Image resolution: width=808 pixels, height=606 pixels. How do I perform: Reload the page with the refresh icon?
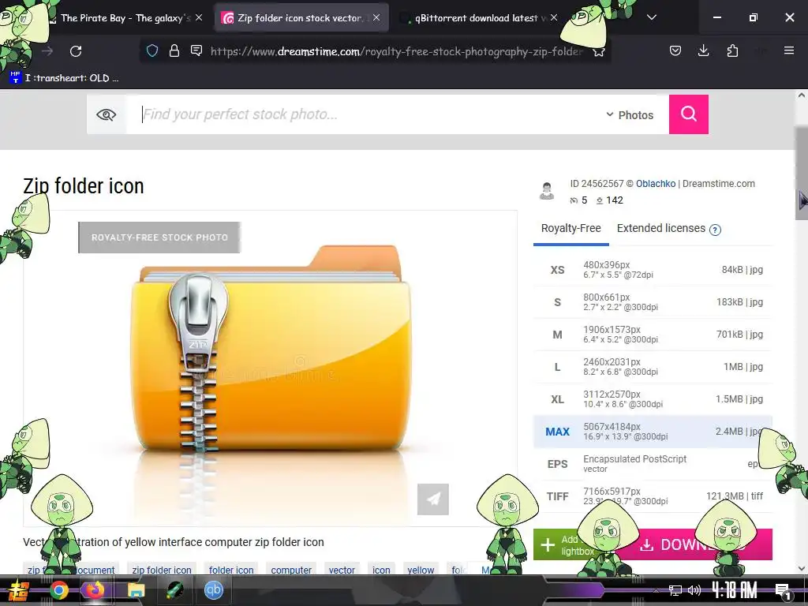tap(76, 51)
